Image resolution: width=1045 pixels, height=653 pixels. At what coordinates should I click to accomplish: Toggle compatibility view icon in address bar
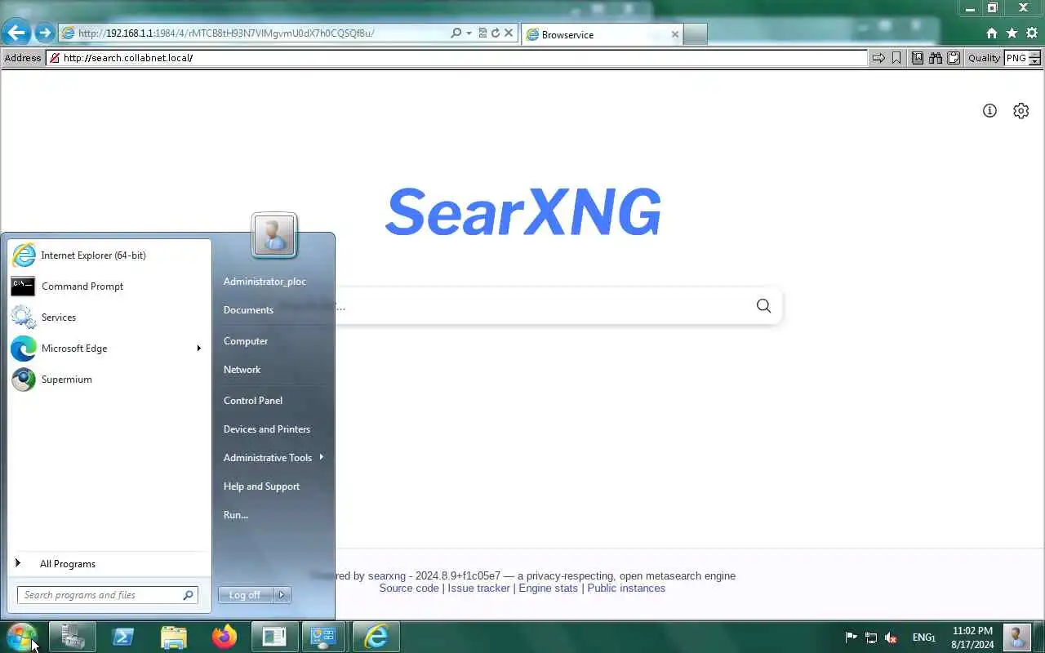(x=482, y=33)
